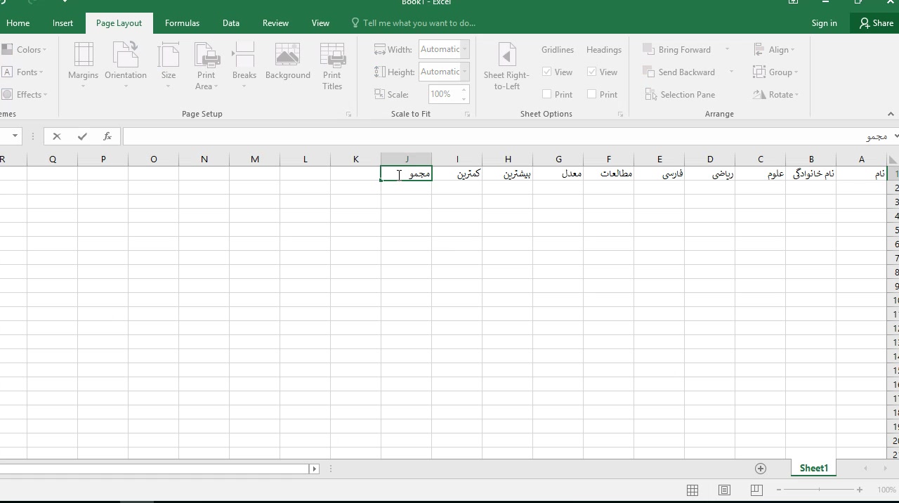Open the Rotate menu
Viewport: 899px width, 503px height.
pos(775,95)
